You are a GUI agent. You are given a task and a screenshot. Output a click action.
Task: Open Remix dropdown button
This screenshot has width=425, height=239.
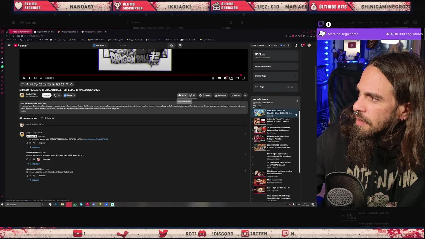click(69, 95)
